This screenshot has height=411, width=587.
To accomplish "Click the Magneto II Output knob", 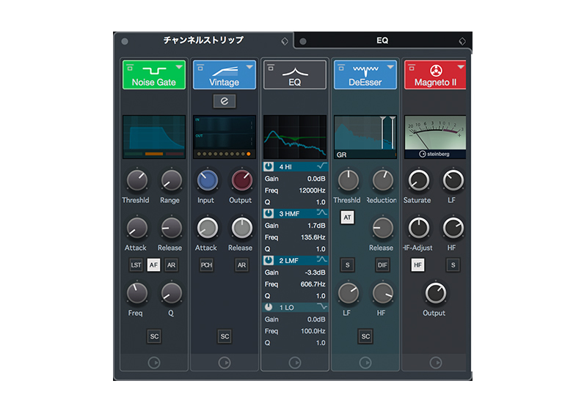I will 435,293.
